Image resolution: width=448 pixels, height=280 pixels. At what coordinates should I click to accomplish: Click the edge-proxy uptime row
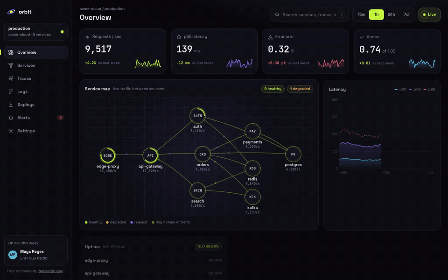pyautogui.click(x=154, y=260)
